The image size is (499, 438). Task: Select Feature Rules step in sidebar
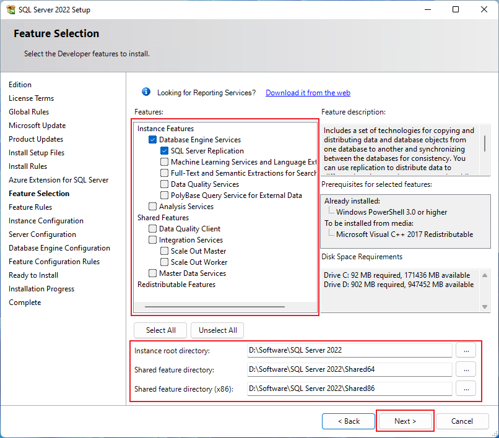click(30, 207)
